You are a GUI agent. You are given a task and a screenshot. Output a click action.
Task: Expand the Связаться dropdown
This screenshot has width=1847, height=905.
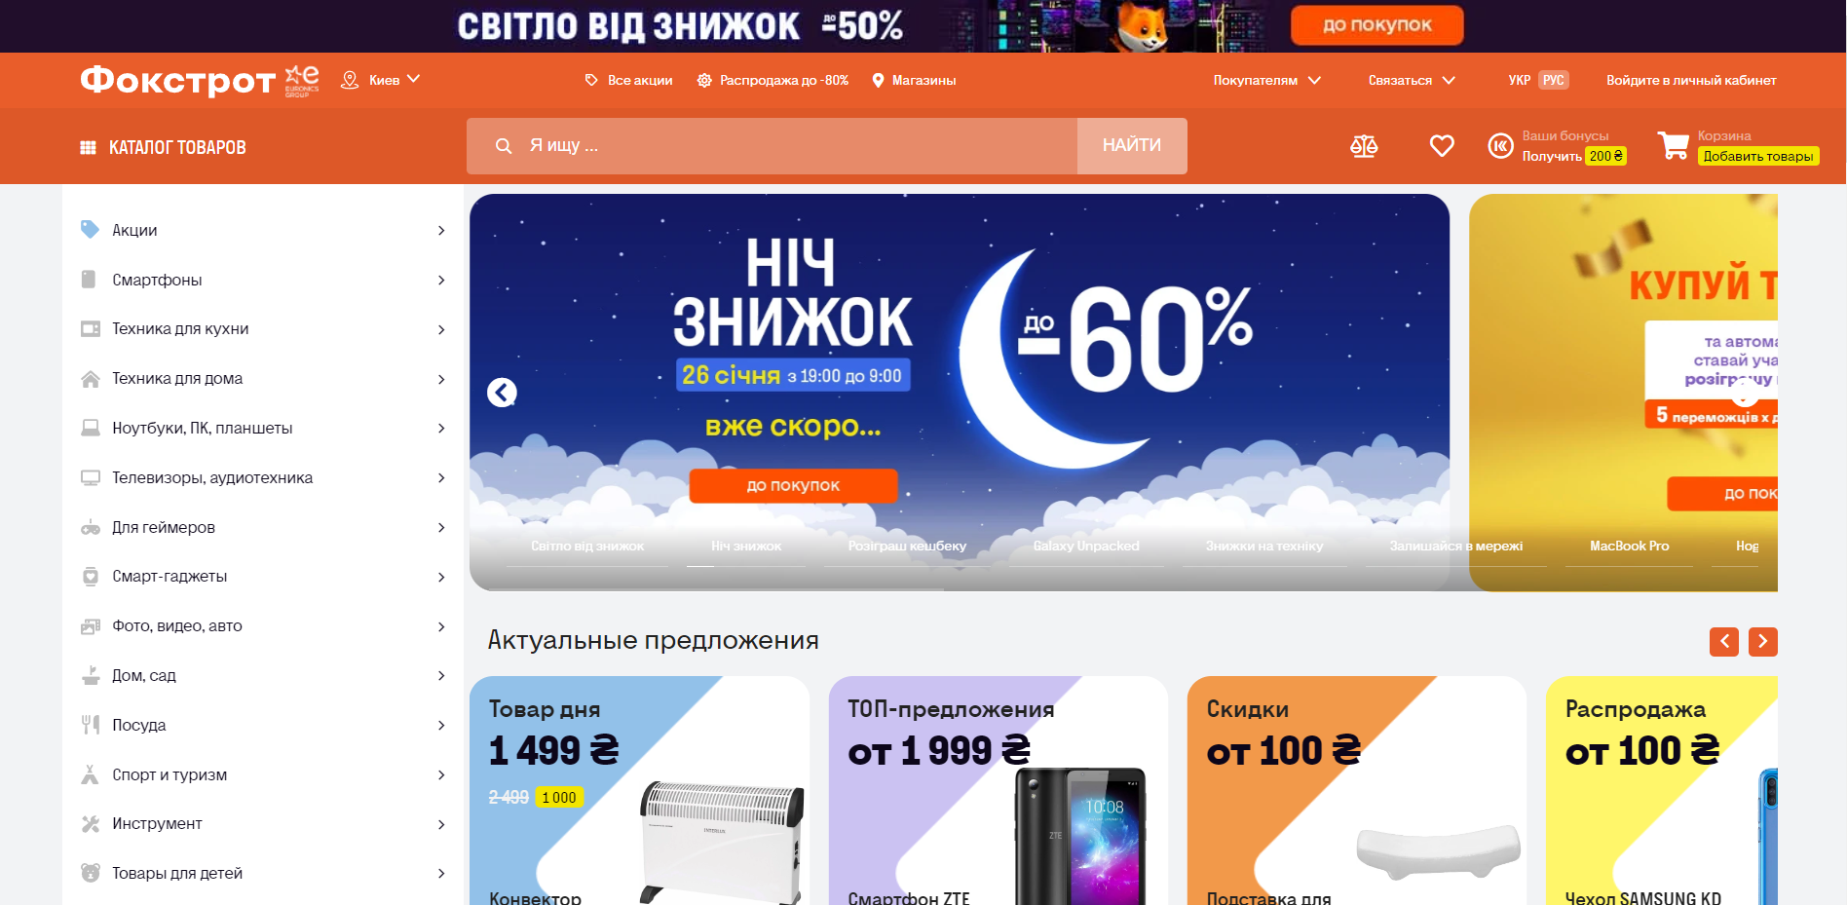pos(1412,80)
